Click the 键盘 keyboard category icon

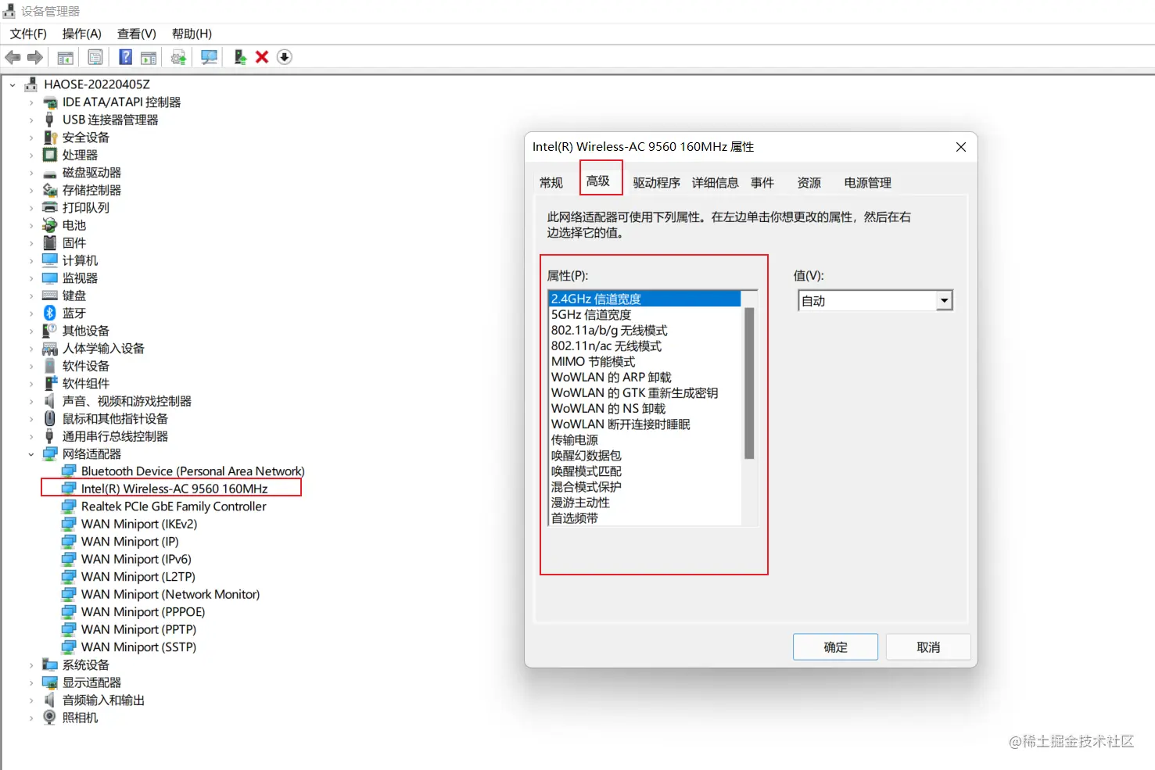coord(50,295)
